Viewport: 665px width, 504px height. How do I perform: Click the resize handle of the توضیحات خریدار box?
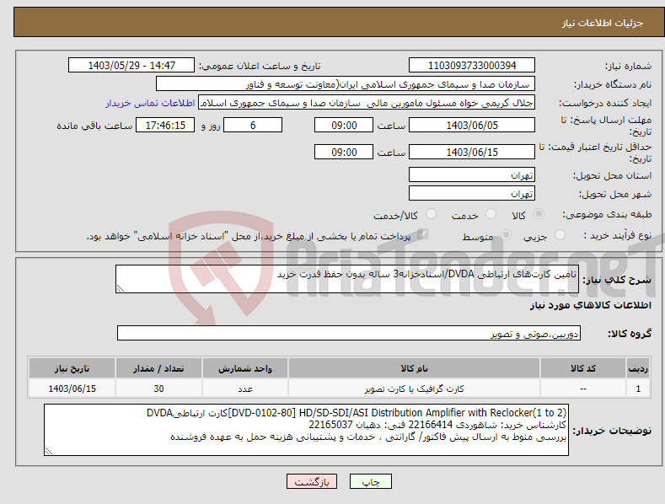49,452
